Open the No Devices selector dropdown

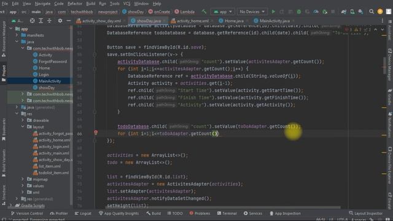252,12
